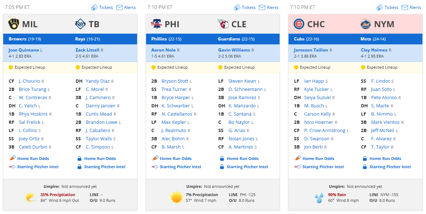
Task: Open Alerts for the MIL vs TB game
Action: coord(130,7)
